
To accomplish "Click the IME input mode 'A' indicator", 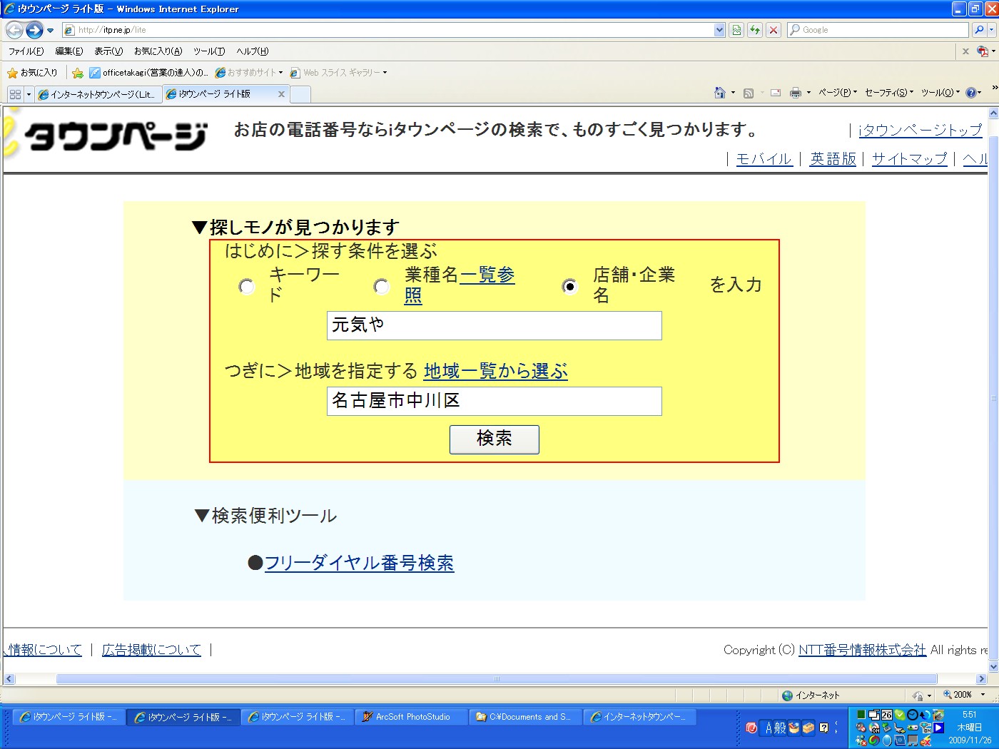I will point(769,728).
